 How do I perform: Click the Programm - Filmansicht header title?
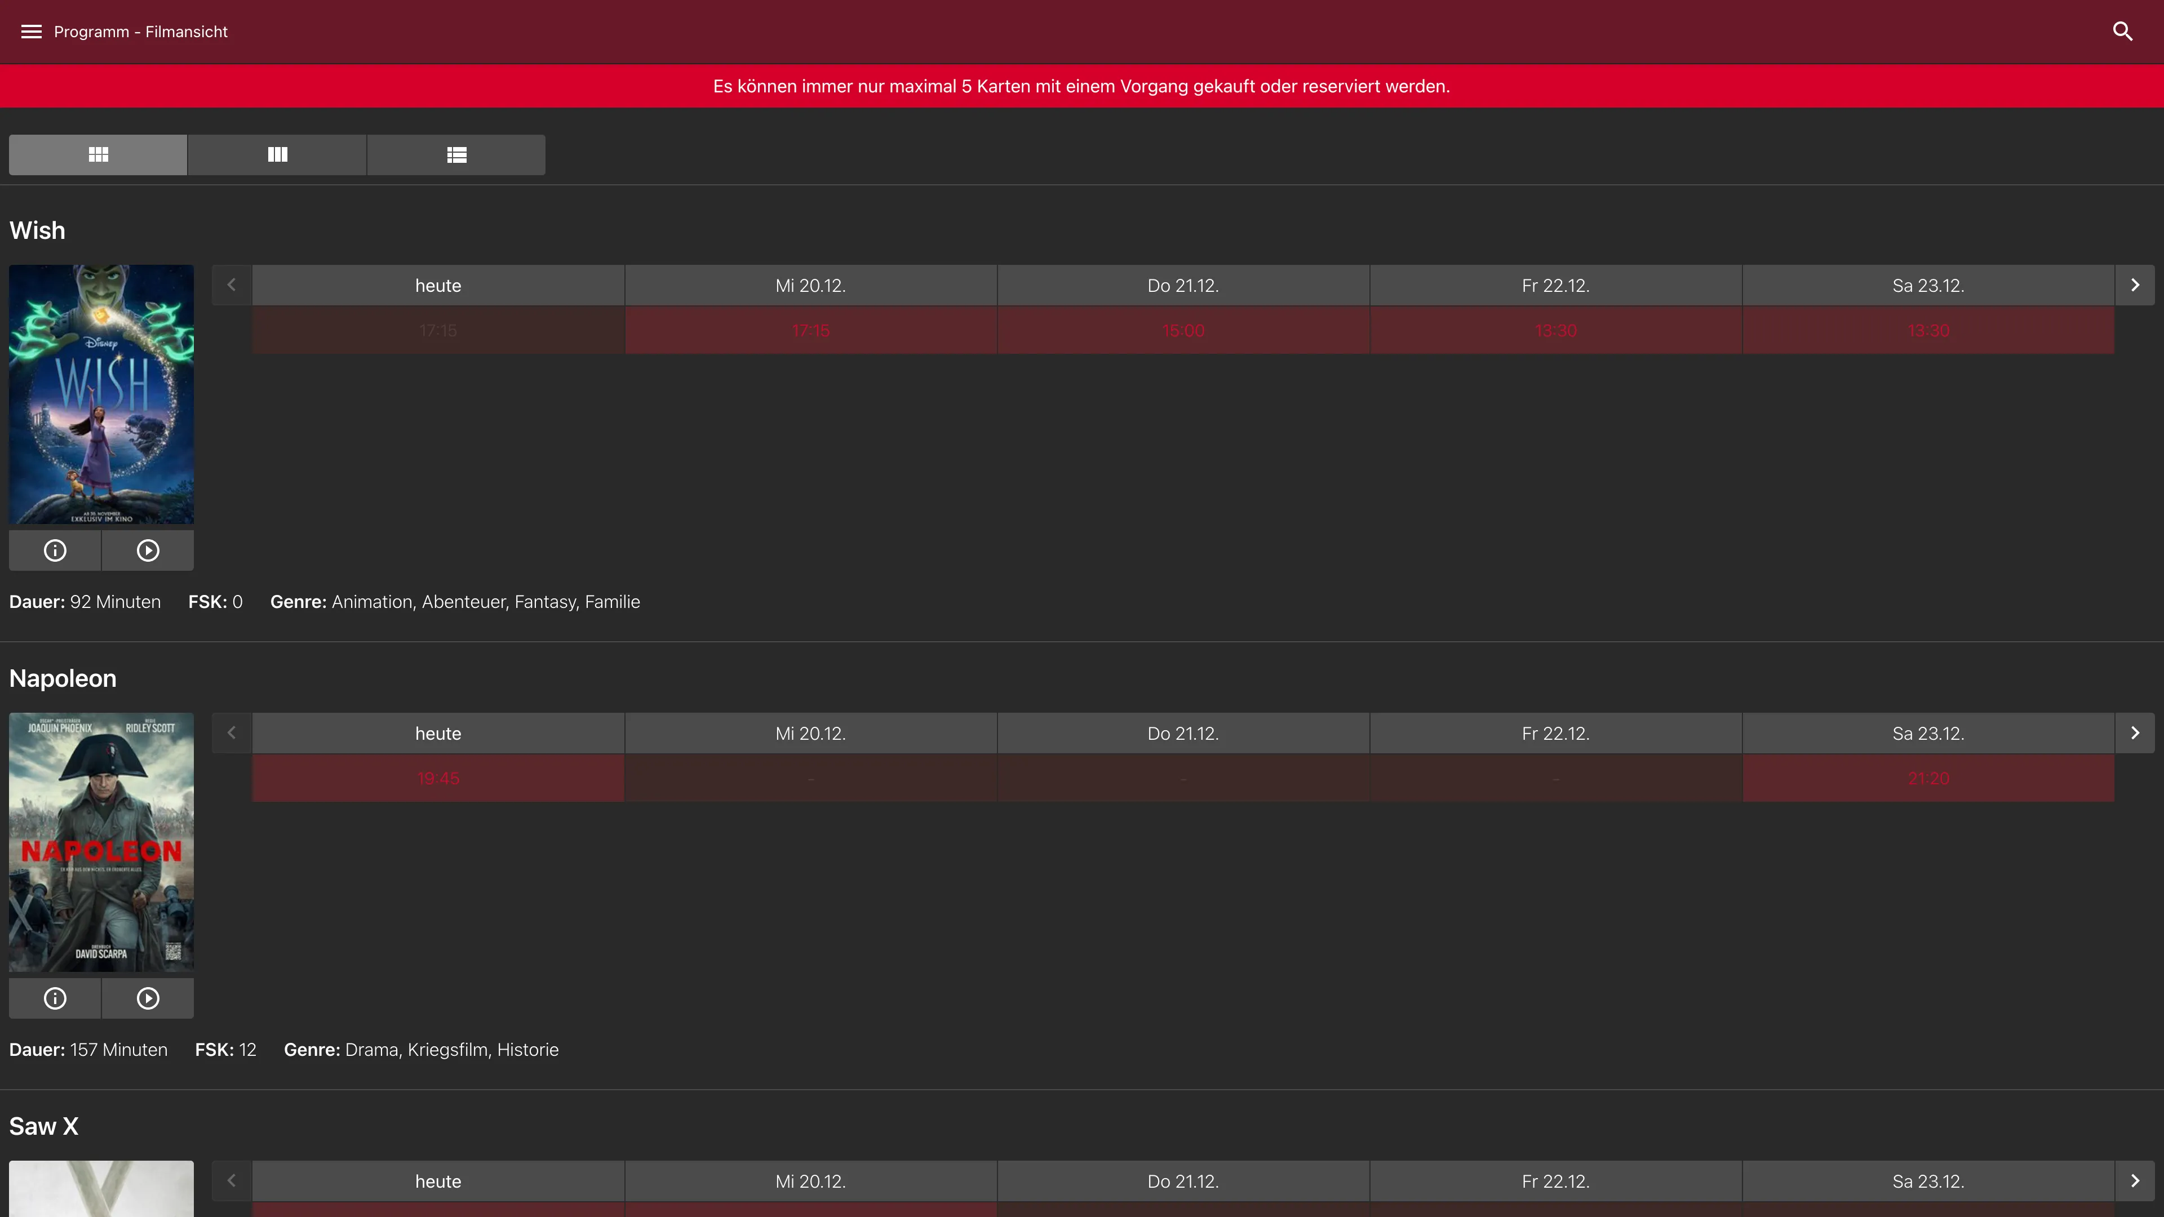[141, 32]
